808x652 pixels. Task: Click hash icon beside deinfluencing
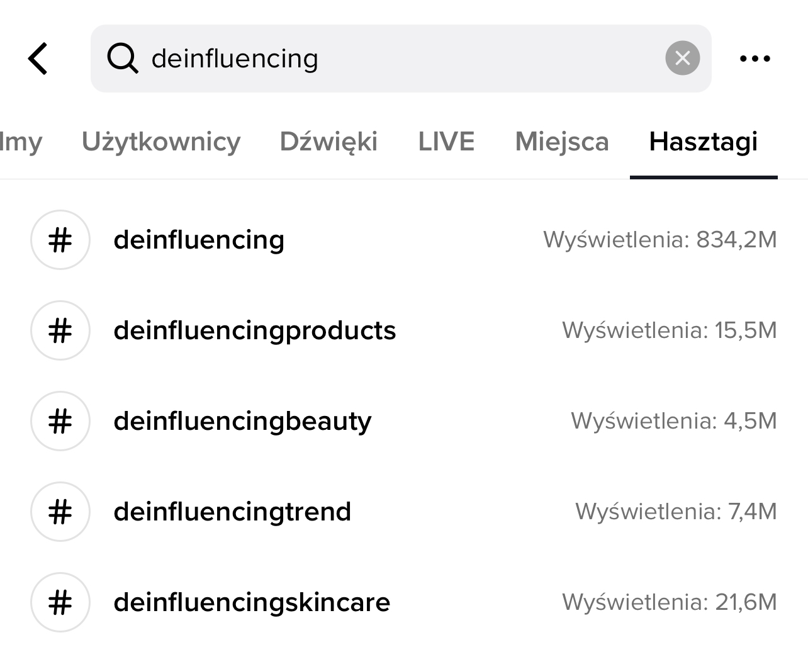point(60,240)
